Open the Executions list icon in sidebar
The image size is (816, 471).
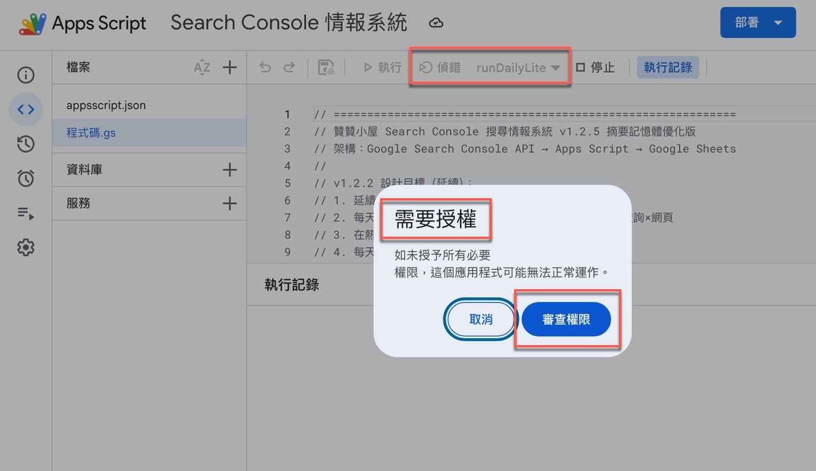tap(26, 213)
